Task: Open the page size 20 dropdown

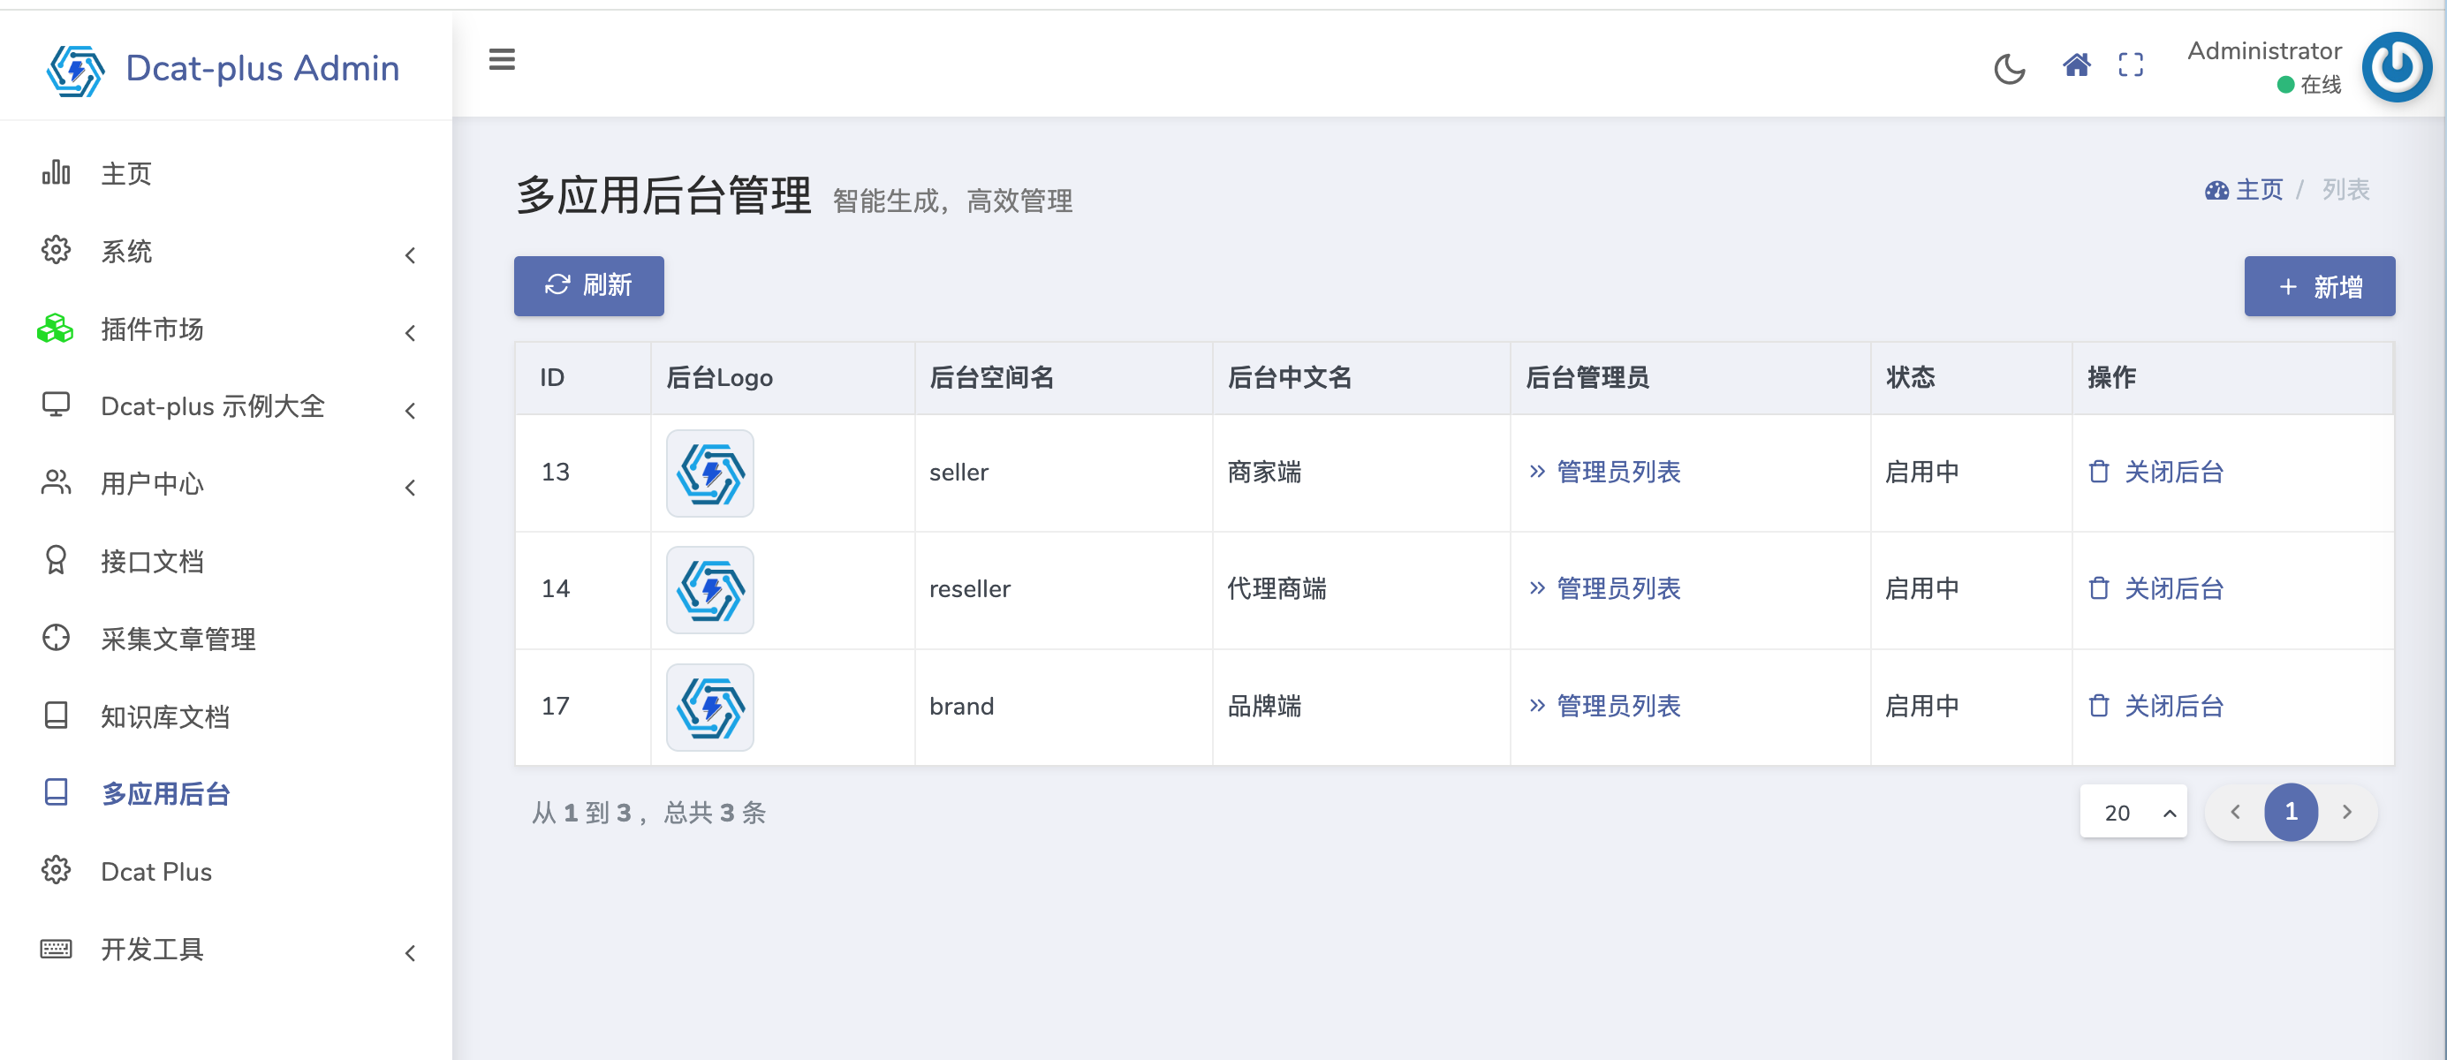Action: (x=2133, y=812)
